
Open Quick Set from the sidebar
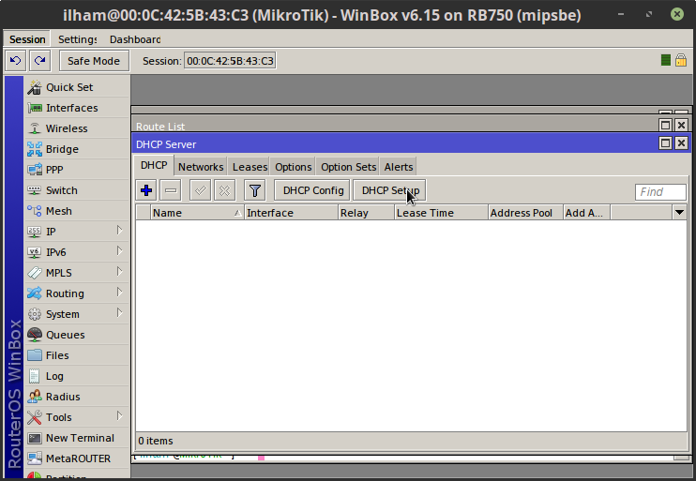[x=76, y=87]
